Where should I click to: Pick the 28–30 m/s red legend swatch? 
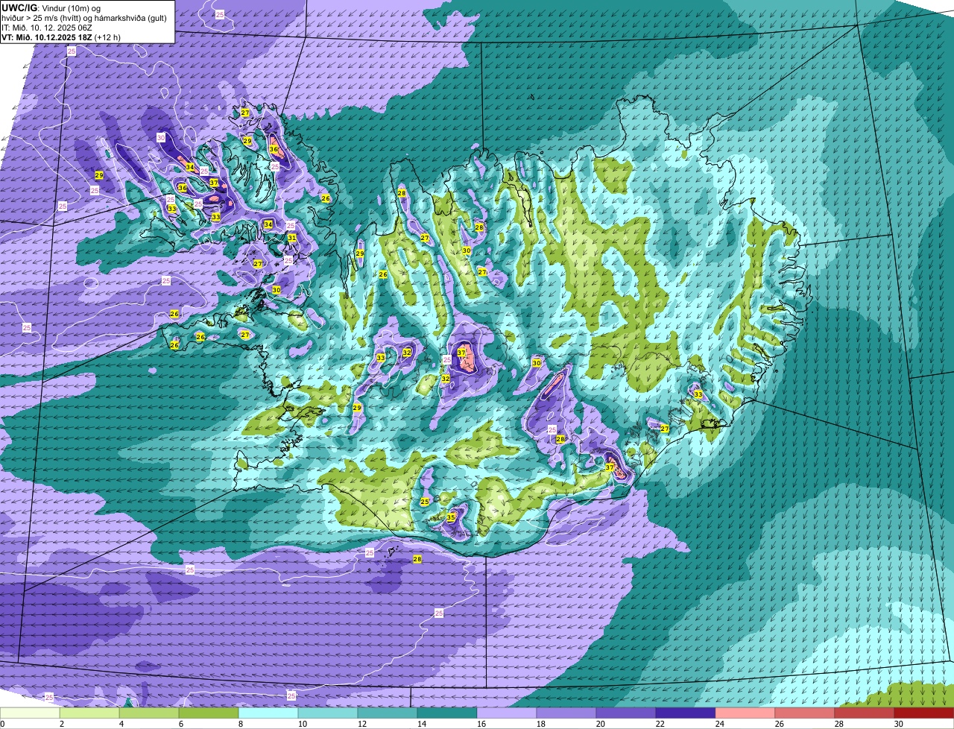[x=865, y=713]
